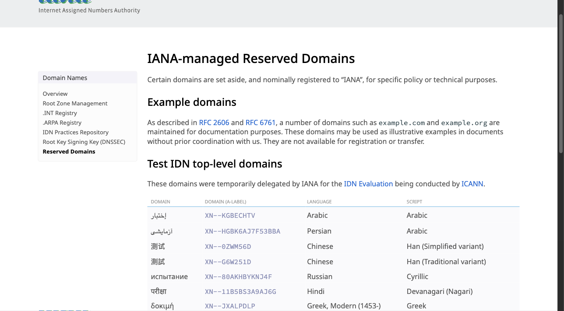This screenshot has height=311, width=564.
Task: Select IDN Practices Repository in sidebar
Action: pyautogui.click(x=75, y=132)
